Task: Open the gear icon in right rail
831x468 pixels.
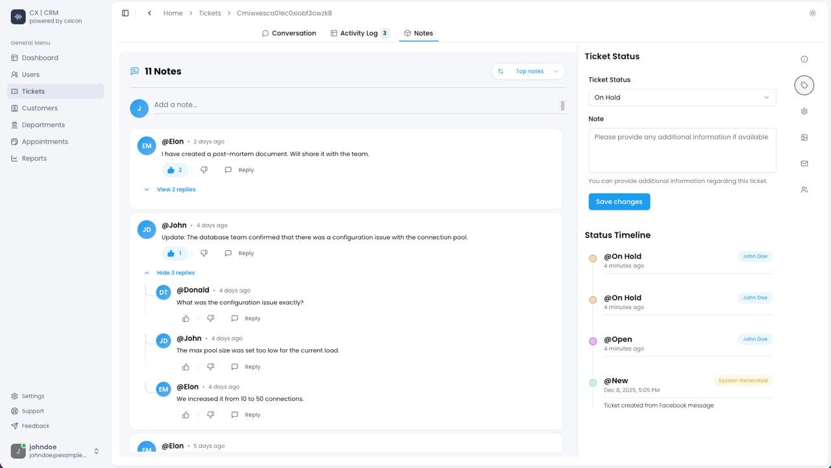Action: click(804, 112)
